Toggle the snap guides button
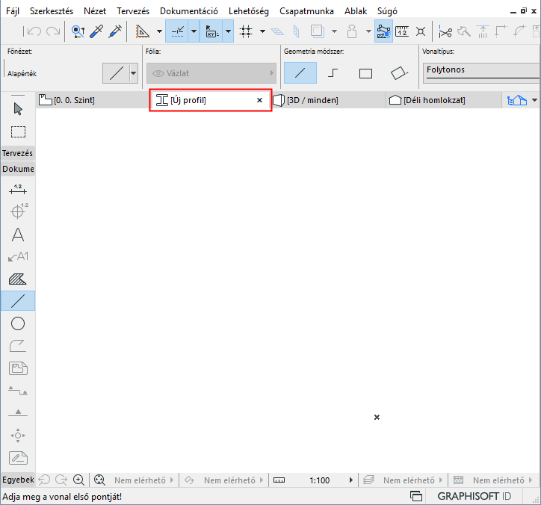 pyautogui.click(x=177, y=31)
